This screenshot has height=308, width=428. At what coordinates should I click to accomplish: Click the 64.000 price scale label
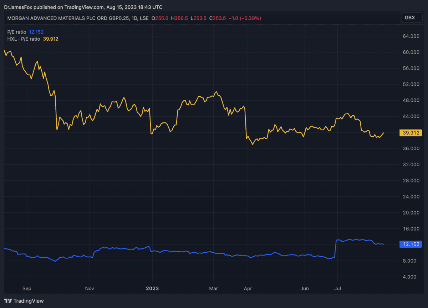tap(411, 36)
